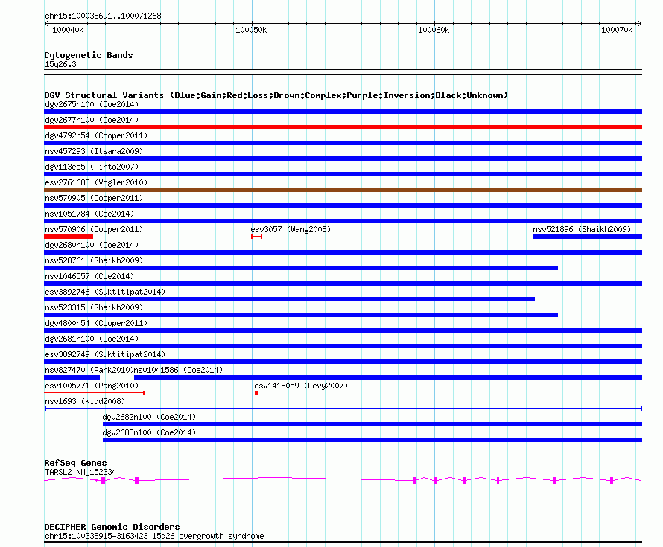Screen dimensions: 663x547
Task: Click the 15q26.3 band label
Action: (60, 64)
